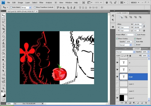Click the layer style fx icon
The image size is (151, 106).
point(126,103)
